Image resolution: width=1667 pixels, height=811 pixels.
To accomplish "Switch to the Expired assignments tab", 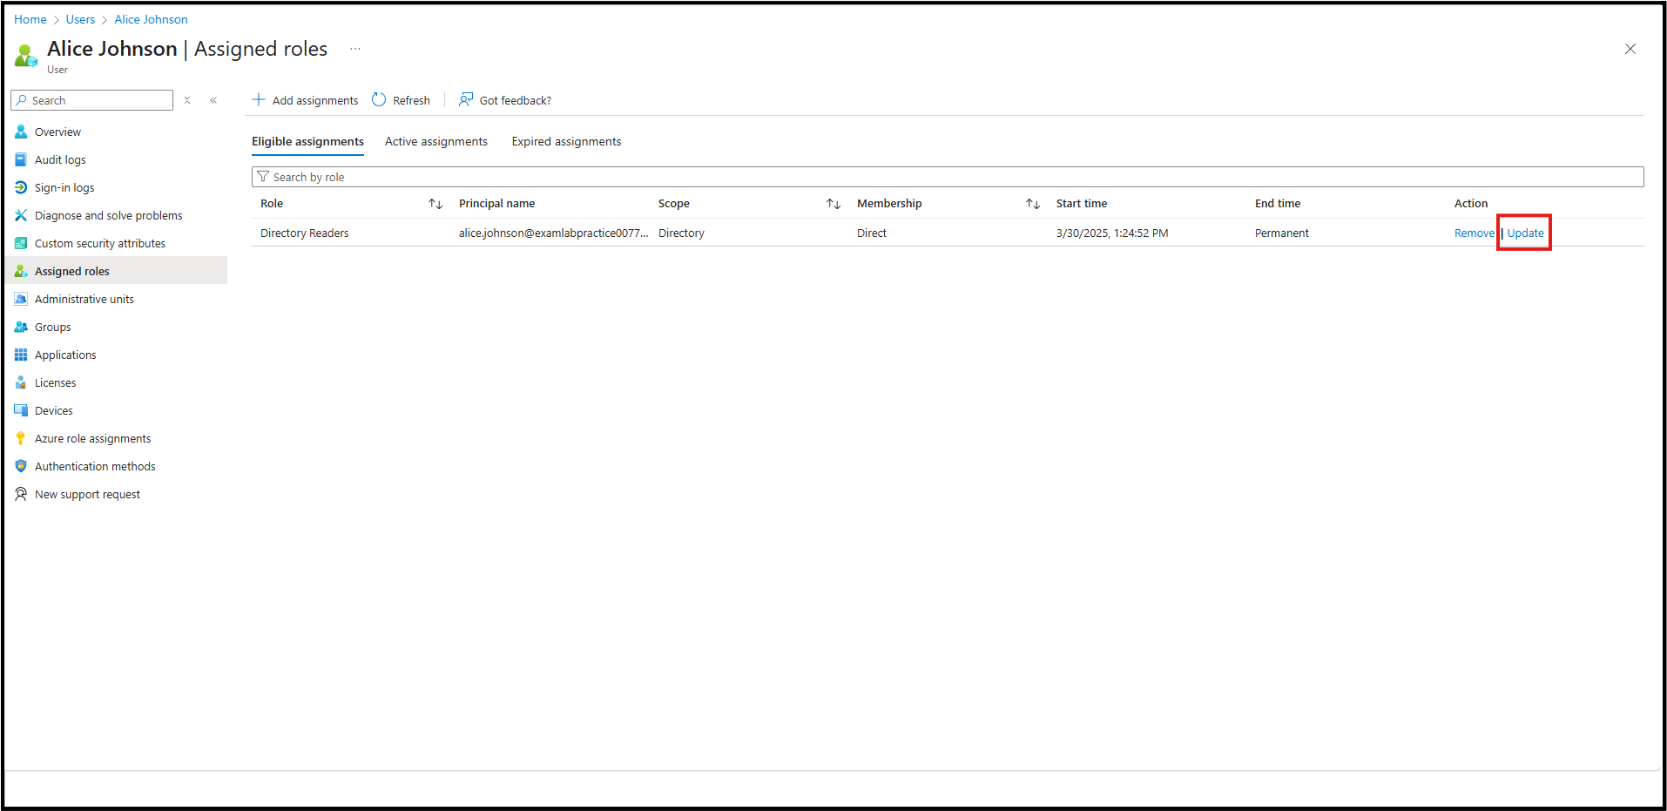I will click(566, 142).
